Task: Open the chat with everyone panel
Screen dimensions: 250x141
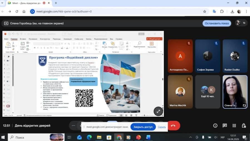Action: coord(225,126)
